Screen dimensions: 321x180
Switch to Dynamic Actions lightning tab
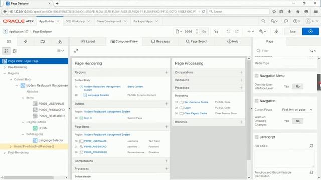[26, 41]
